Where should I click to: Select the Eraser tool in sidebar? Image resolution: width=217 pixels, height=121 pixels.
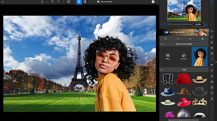click(x=212, y=37)
